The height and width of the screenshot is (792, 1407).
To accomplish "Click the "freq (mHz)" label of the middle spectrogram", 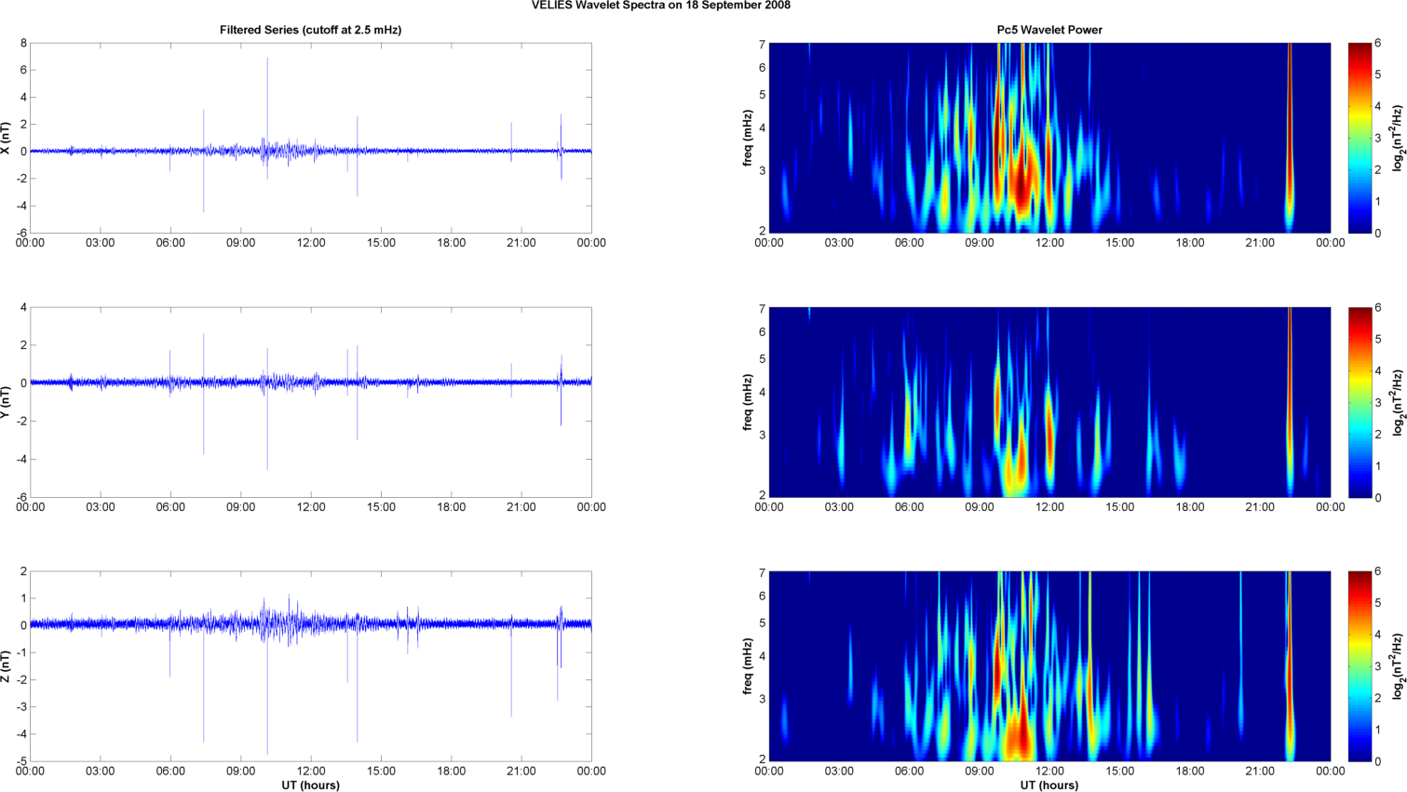I will click(x=748, y=402).
